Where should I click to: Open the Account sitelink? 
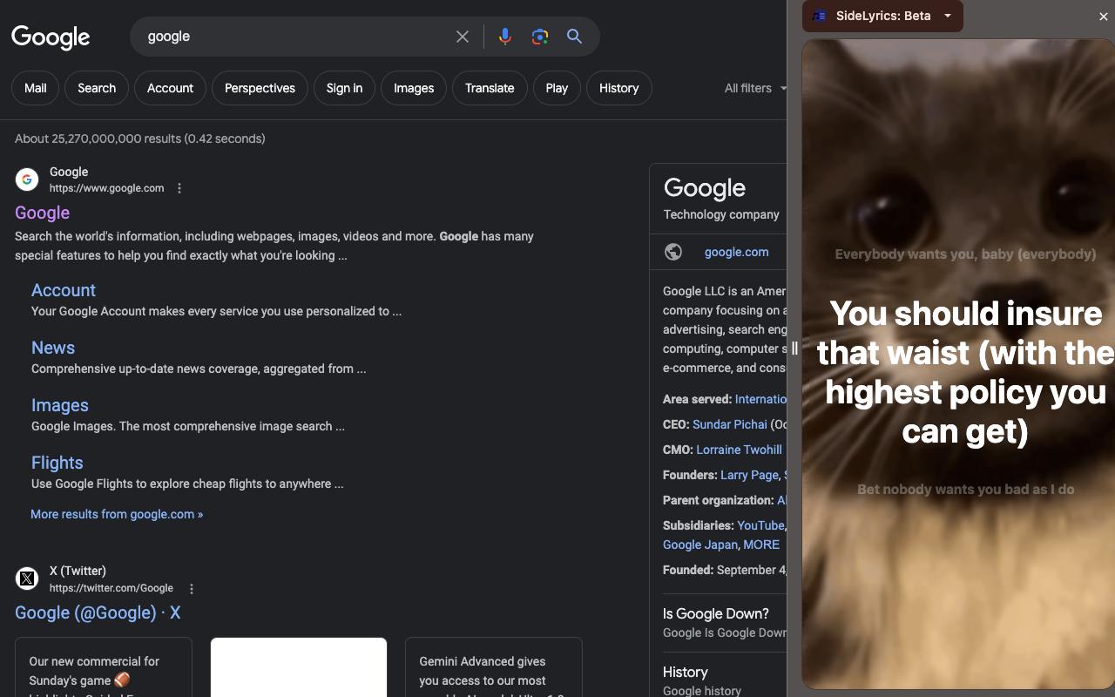(64, 290)
